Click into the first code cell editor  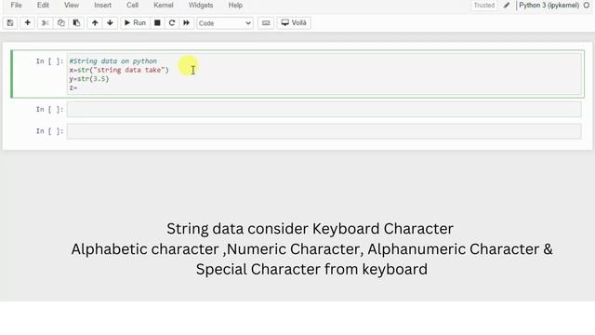tap(324, 74)
